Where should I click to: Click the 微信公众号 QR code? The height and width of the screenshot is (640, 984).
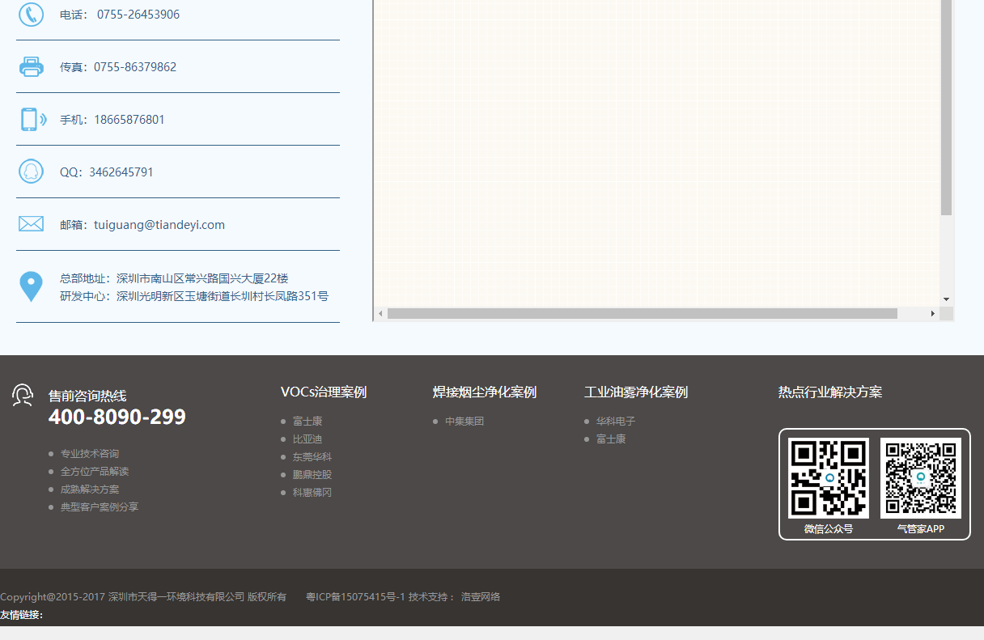830,477
